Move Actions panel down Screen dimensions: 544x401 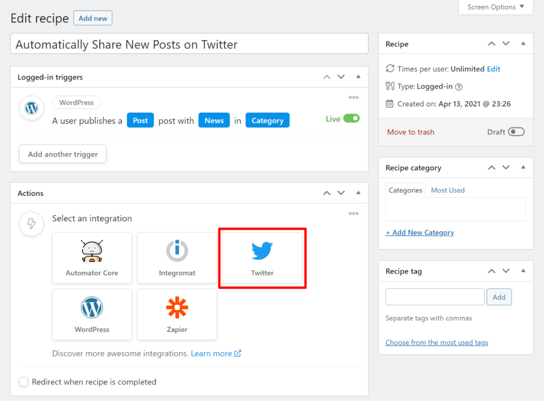(x=341, y=193)
